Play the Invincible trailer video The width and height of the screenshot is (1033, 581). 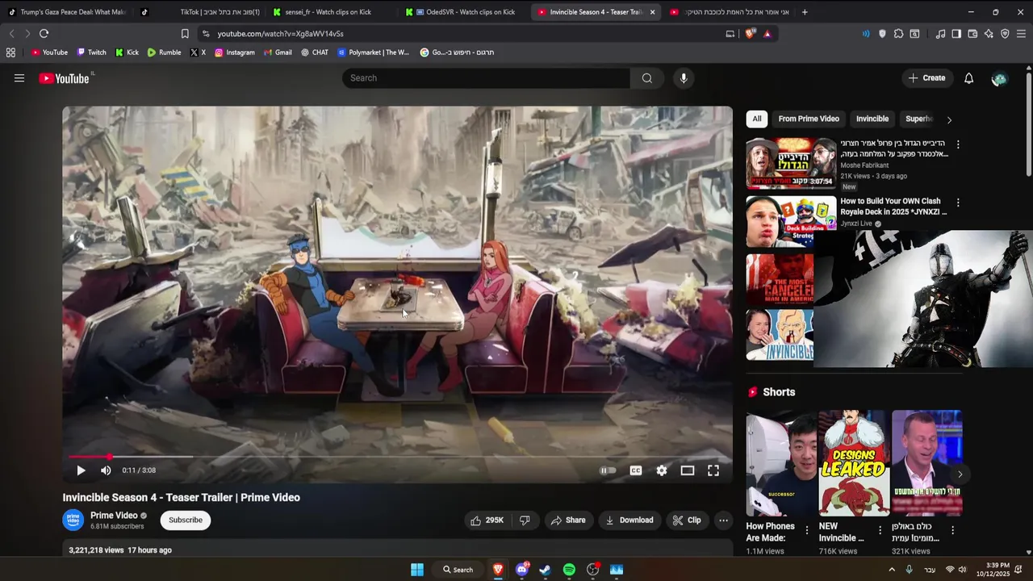(81, 470)
